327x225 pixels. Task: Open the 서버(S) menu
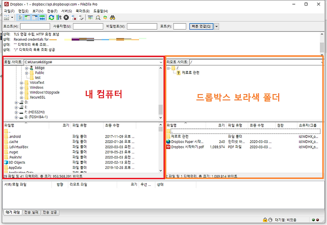pos(66,11)
